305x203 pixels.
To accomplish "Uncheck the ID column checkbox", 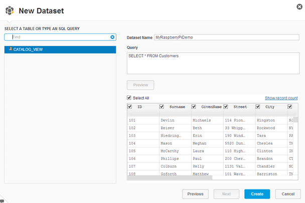I will tap(130, 106).
